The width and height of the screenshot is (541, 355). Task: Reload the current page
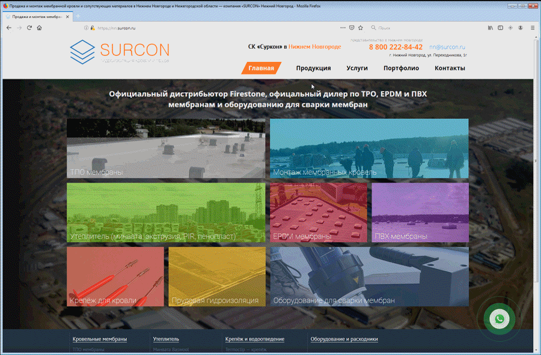29,28
